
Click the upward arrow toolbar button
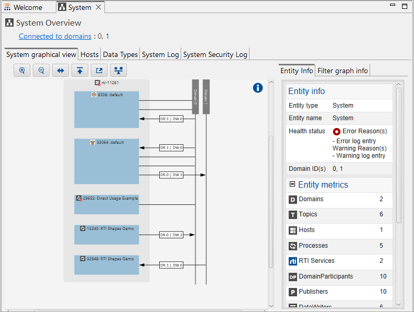coord(80,71)
